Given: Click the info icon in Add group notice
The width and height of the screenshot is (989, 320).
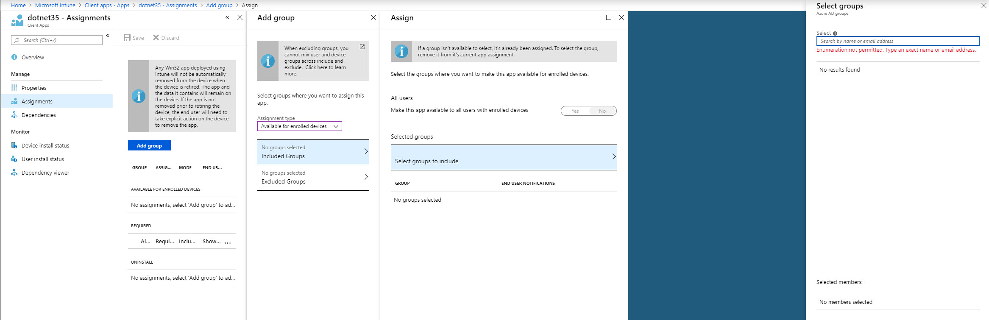Looking at the screenshot, I should tap(268, 61).
